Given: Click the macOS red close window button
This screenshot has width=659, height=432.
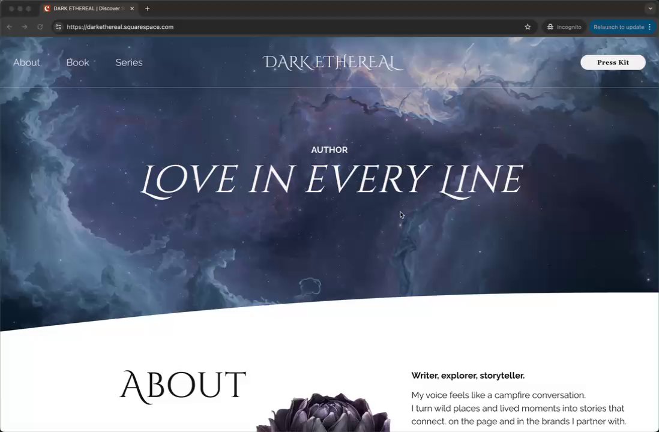Looking at the screenshot, I should (x=12, y=8).
